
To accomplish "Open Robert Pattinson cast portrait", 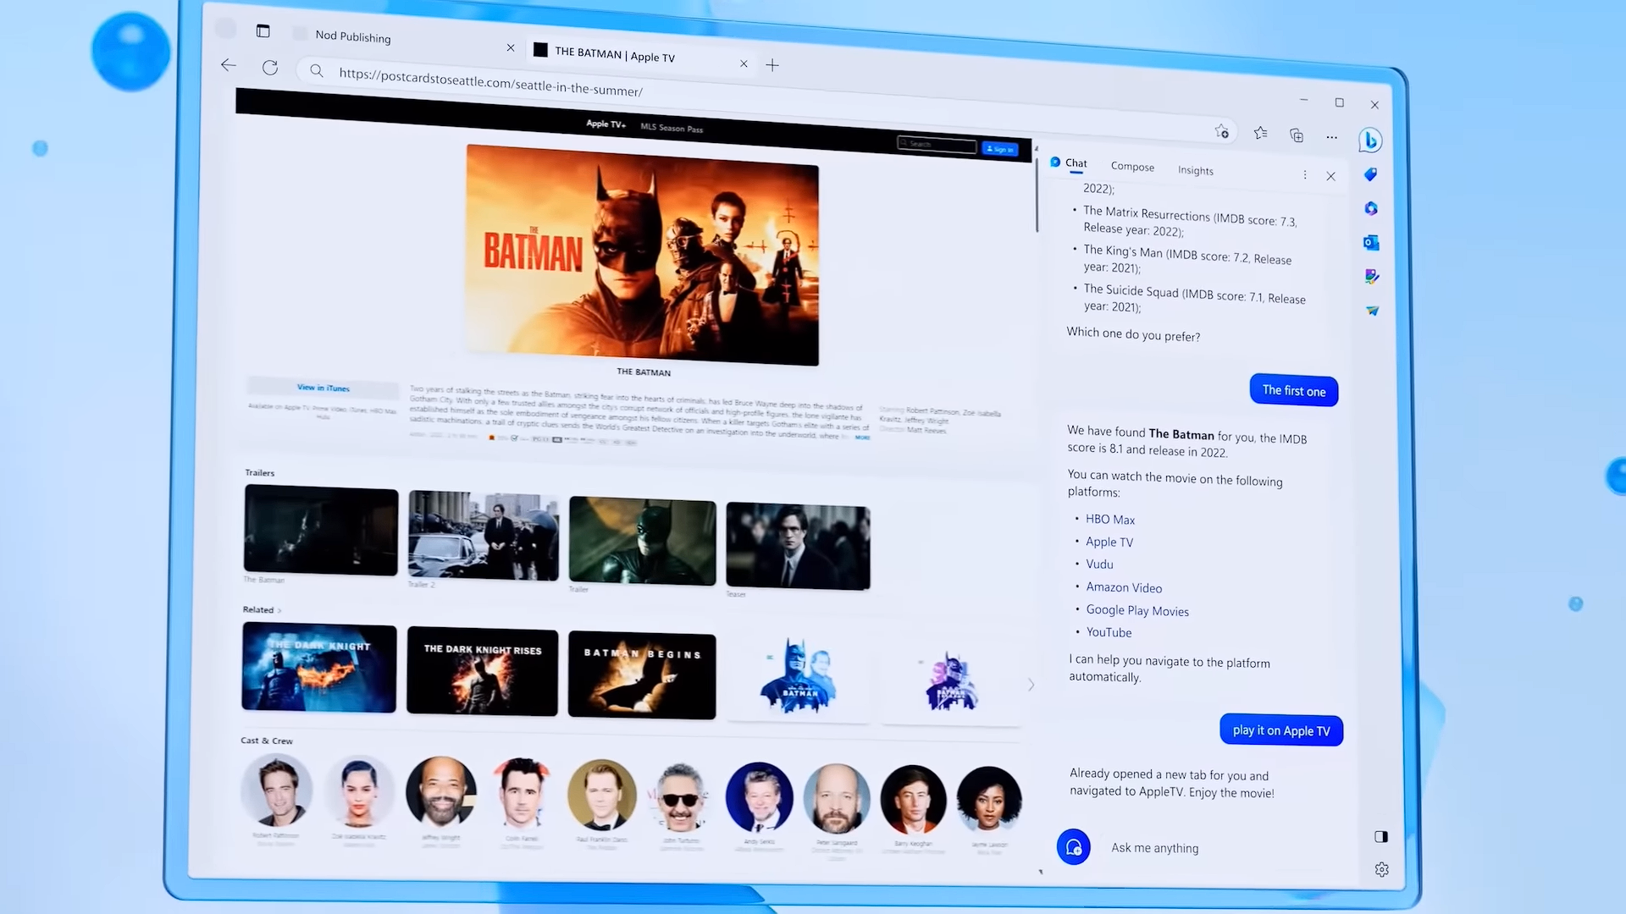I will coord(277,790).
